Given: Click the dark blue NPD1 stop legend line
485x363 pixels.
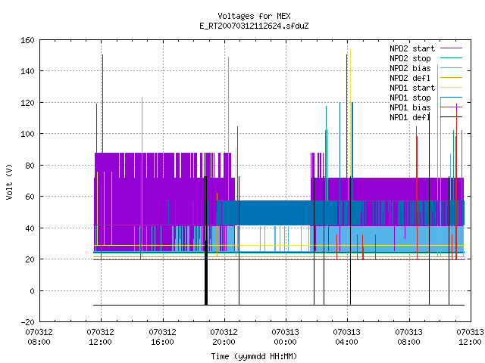Looking at the screenshot, I should (452, 98).
